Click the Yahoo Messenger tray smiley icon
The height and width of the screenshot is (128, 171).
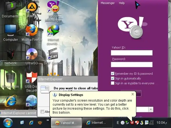coord(123,123)
